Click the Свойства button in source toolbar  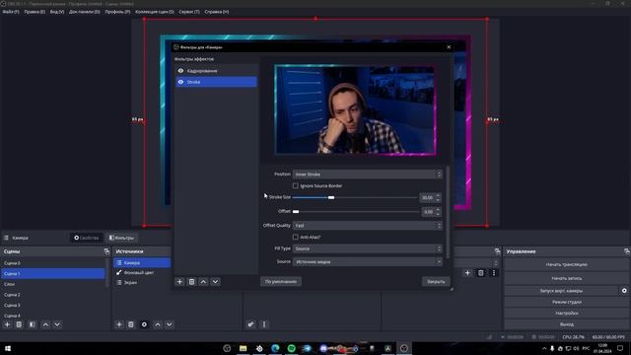tap(87, 238)
